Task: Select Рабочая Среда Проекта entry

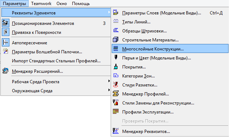Action: pyautogui.click(x=56, y=81)
